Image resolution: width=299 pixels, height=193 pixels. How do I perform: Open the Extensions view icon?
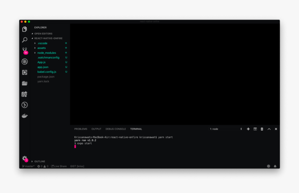tap(25, 72)
